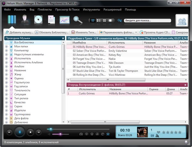192x147 pixels.
Task: Open the Инструменты menu
Action: tap(92, 10)
